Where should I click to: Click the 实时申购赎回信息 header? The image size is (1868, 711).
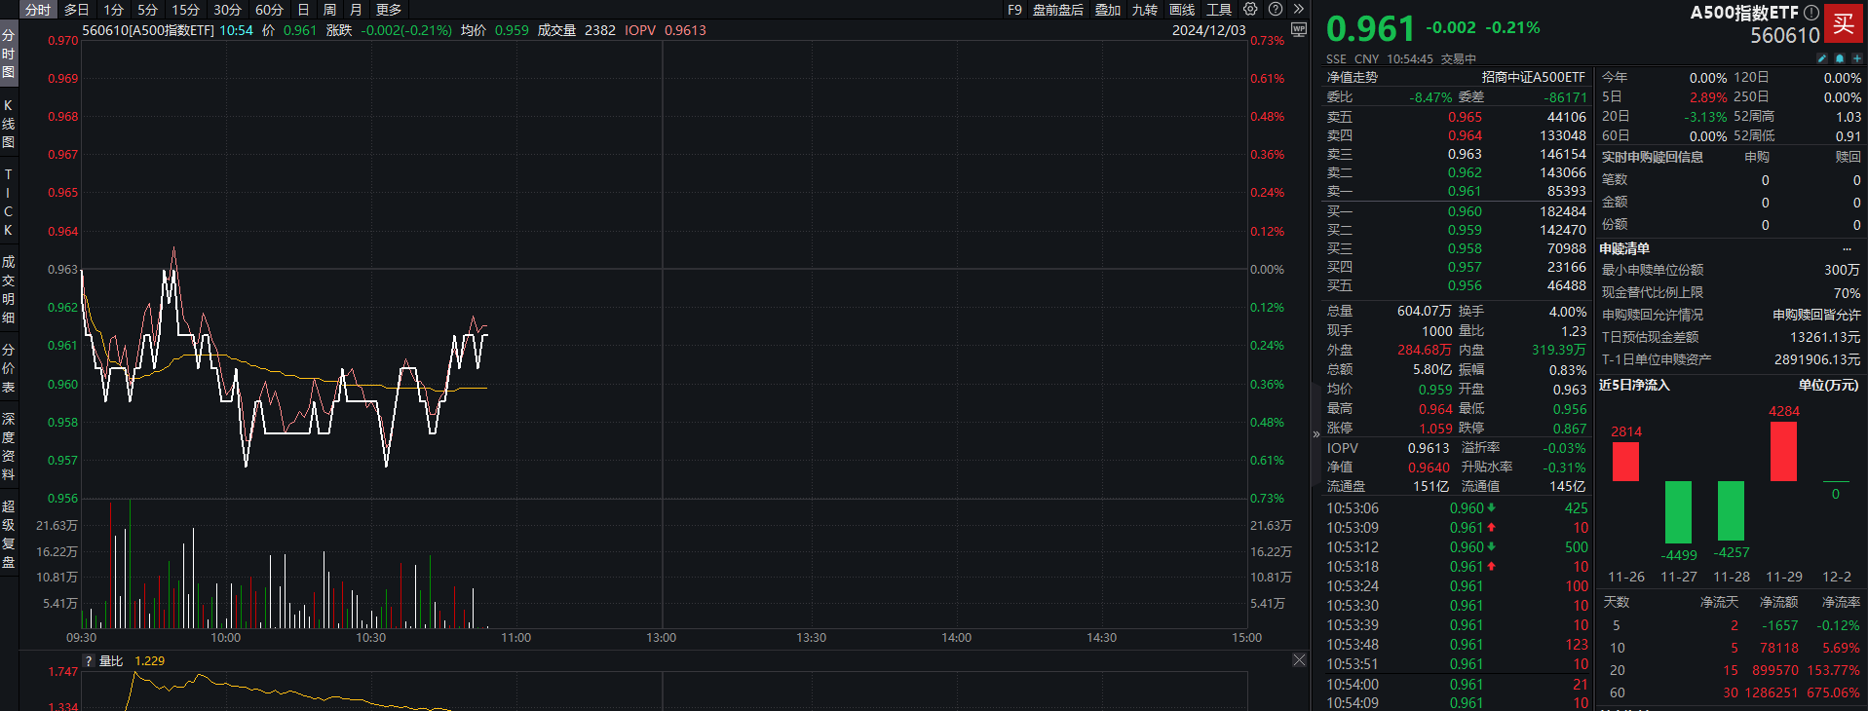pos(1653,157)
